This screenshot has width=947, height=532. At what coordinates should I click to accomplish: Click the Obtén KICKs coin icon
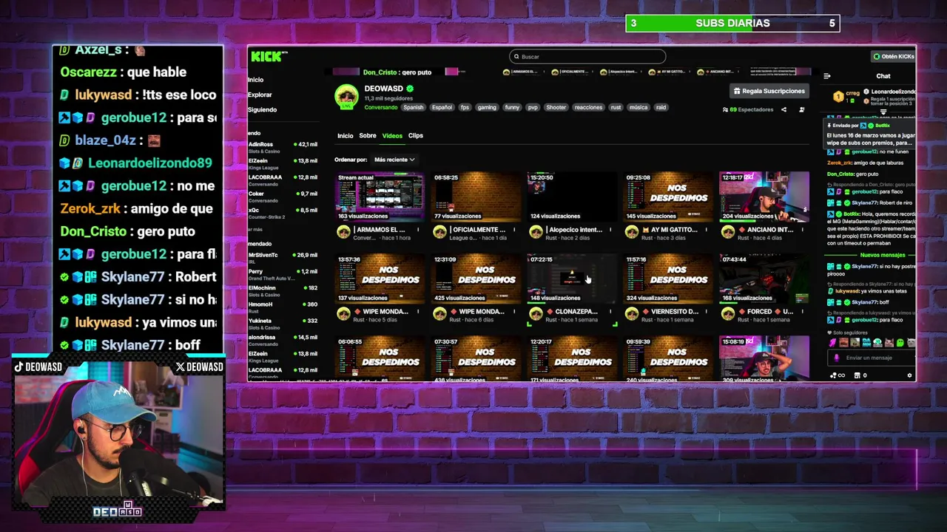877,56
